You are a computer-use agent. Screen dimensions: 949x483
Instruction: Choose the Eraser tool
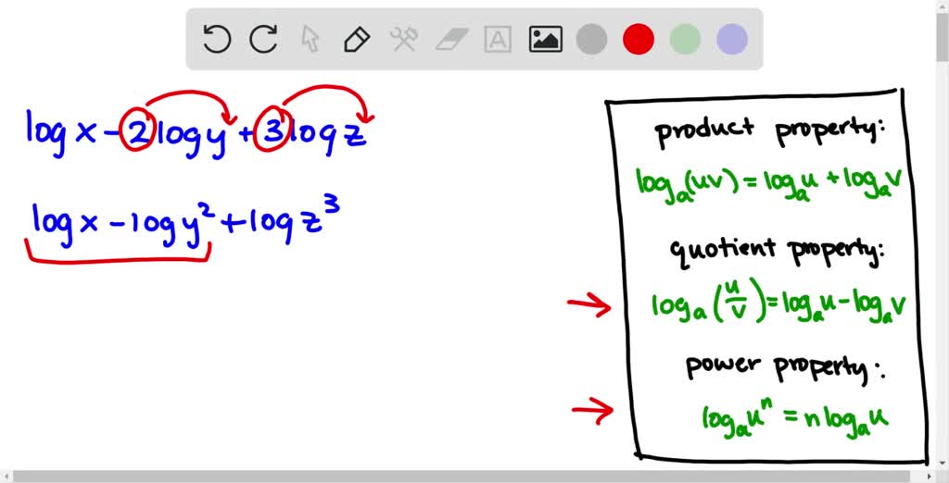[451, 40]
